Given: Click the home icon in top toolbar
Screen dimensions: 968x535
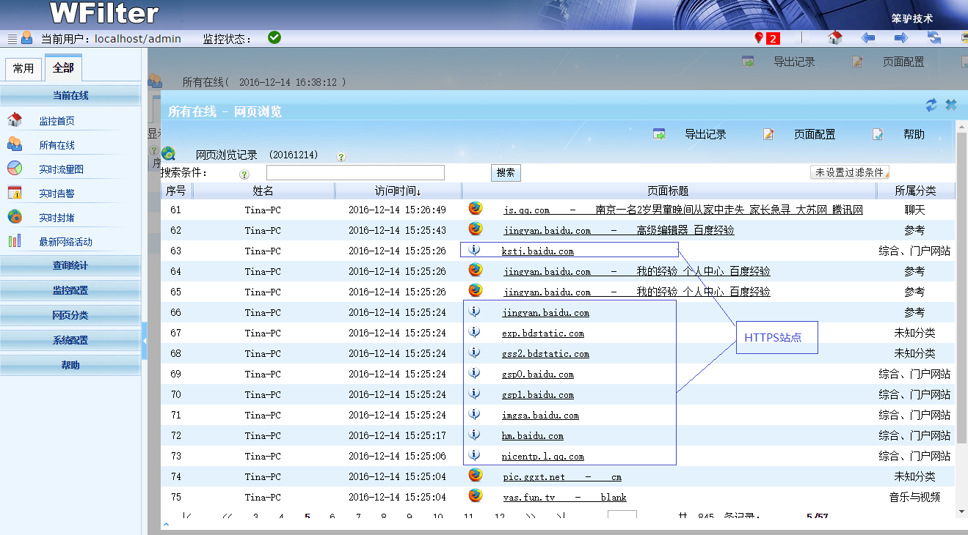Looking at the screenshot, I should [834, 38].
